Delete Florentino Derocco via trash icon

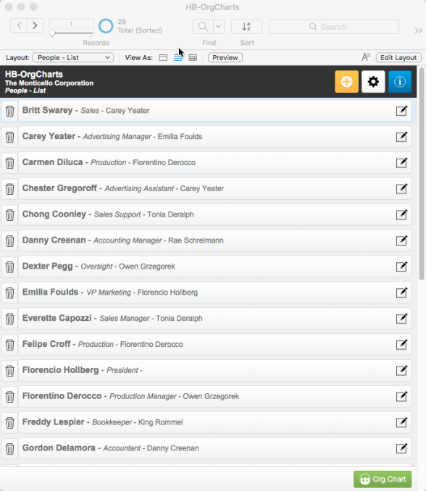tap(9, 397)
